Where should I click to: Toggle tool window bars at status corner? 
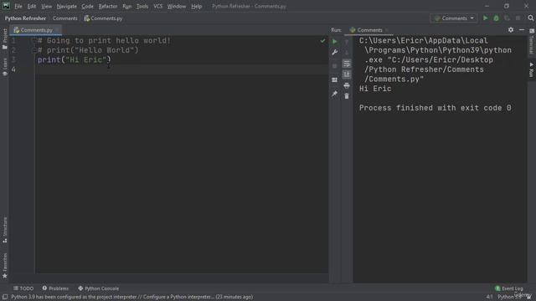[5, 298]
